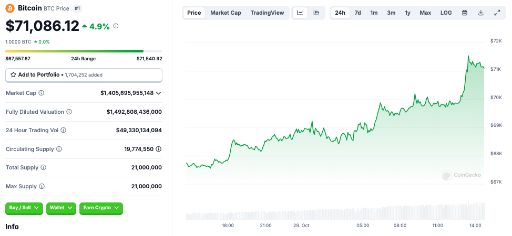
Task: Click info icon next to 4.9% change
Action: [x=116, y=26]
